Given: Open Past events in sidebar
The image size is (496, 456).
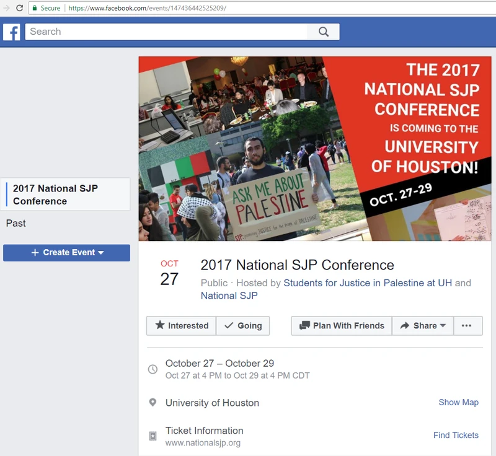Looking at the screenshot, I should tap(16, 223).
